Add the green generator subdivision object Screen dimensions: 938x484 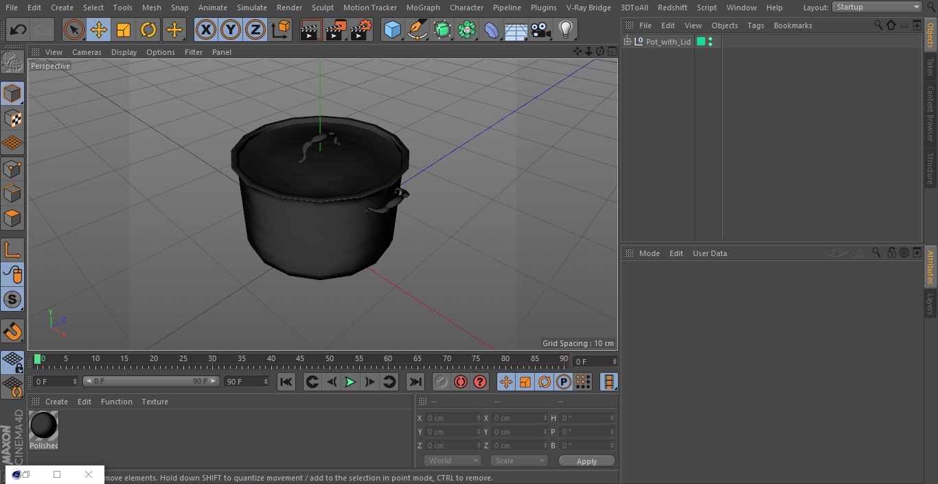[442, 30]
